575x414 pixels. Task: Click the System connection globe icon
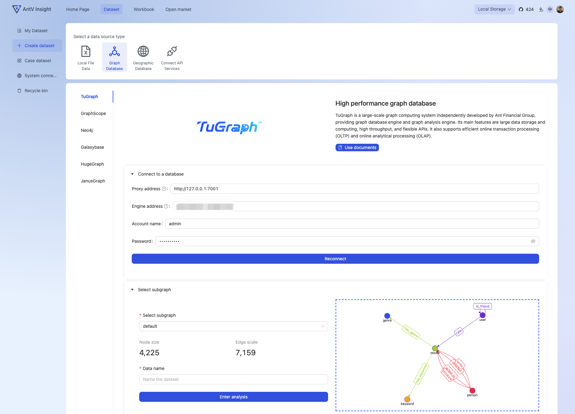pos(19,76)
